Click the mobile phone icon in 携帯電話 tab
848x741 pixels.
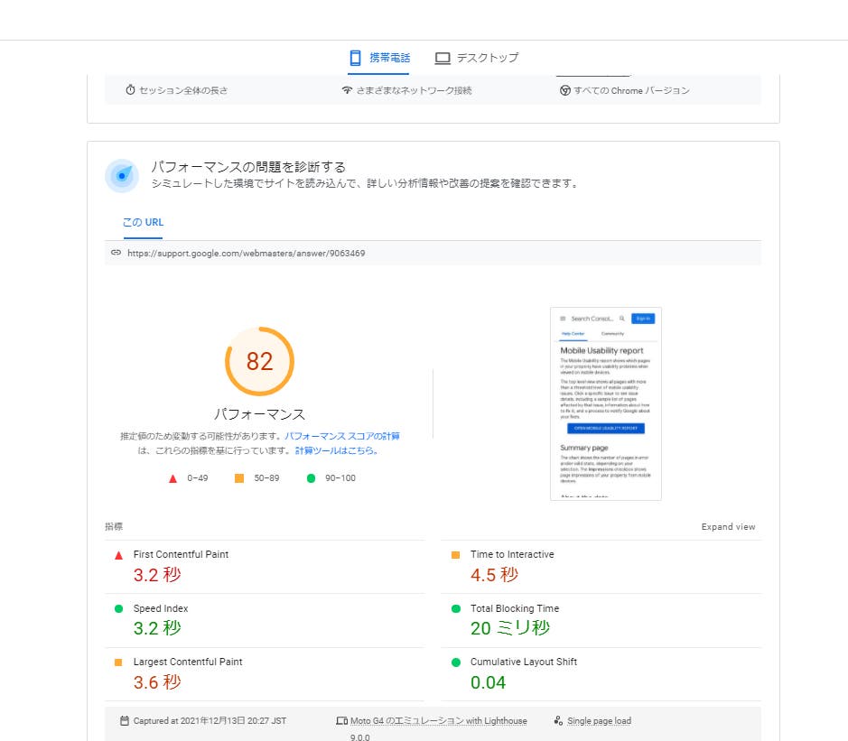point(353,57)
